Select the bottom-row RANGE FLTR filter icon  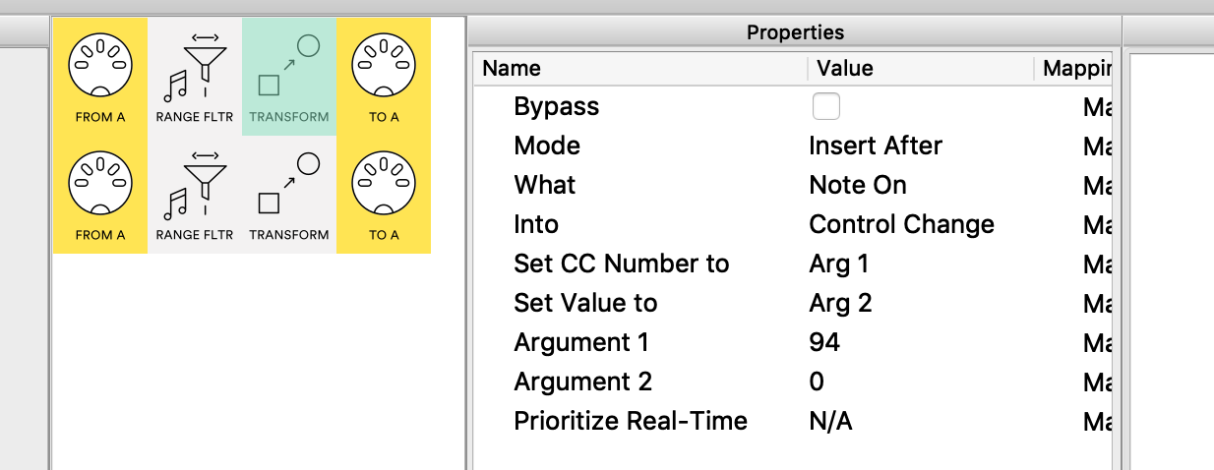194,193
